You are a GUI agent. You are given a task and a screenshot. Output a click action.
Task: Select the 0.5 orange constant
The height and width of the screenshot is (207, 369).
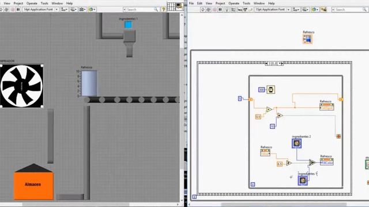[258, 116]
